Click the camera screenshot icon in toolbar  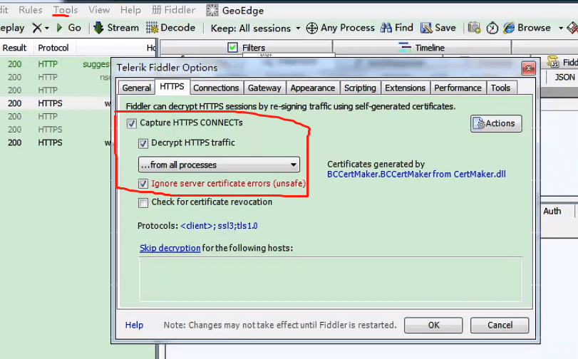(x=474, y=28)
